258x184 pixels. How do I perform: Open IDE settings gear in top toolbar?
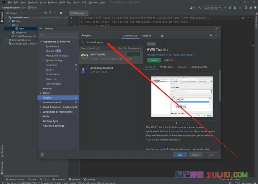tap(251, 8)
